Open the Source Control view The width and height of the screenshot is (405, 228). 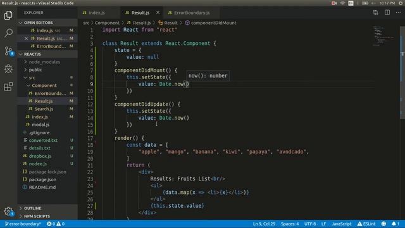(x=8, y=51)
